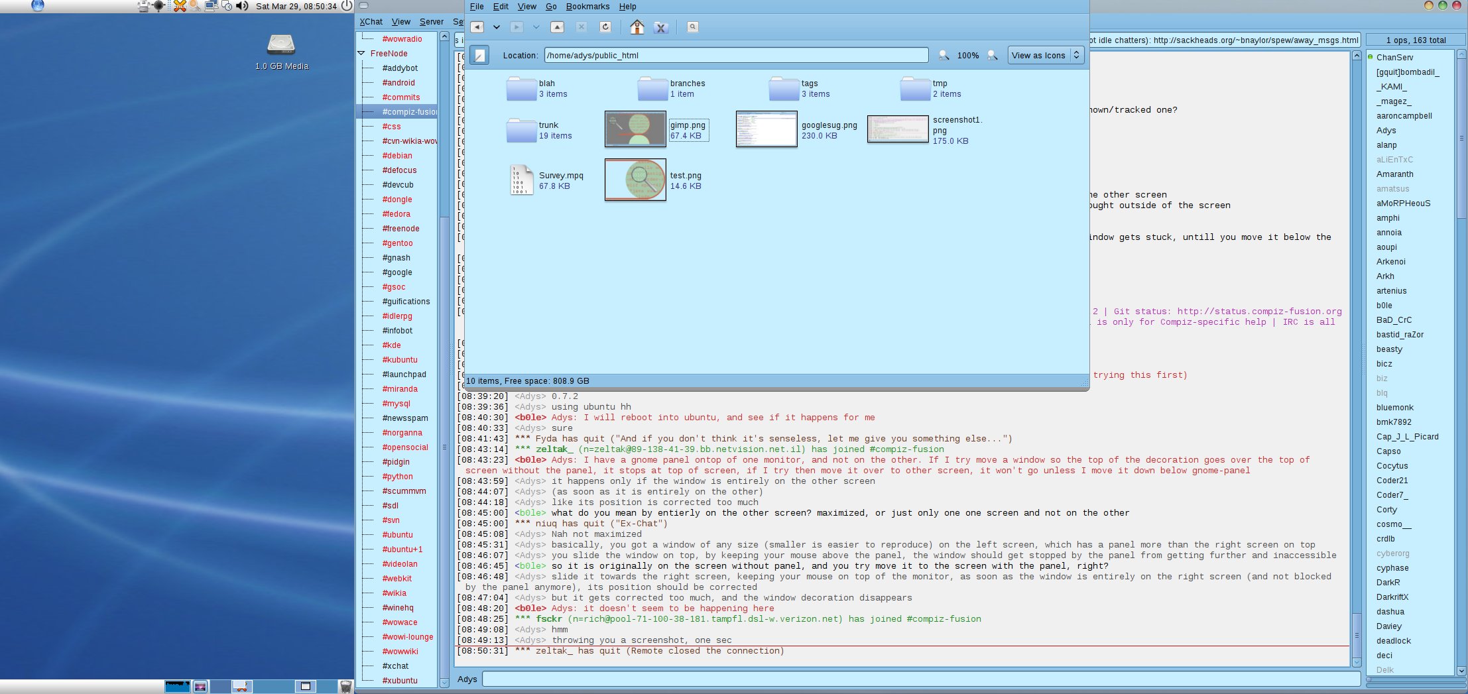The height and width of the screenshot is (694, 1468).
Task: Collapse the FreeNode server tree
Action: (x=361, y=54)
